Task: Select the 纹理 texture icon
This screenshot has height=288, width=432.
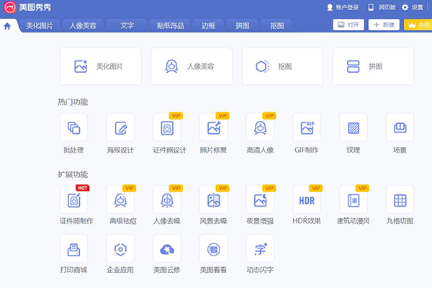Action: [353, 128]
